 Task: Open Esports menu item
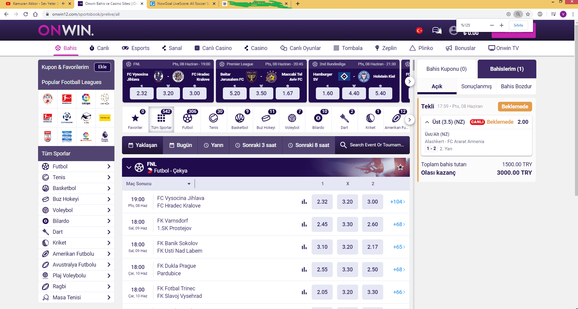pyautogui.click(x=136, y=48)
